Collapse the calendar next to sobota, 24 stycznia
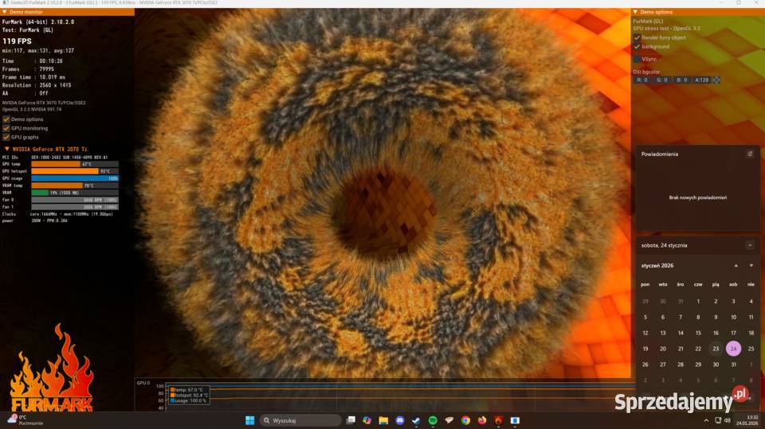The height and width of the screenshot is (429, 765). pos(750,246)
